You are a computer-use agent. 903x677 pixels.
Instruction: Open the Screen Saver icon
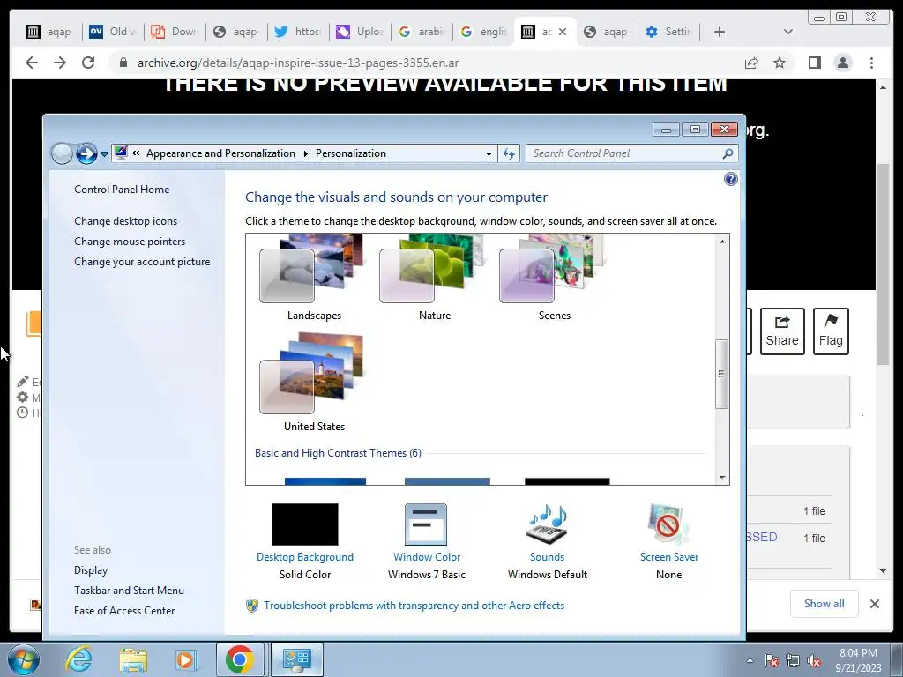(x=668, y=524)
